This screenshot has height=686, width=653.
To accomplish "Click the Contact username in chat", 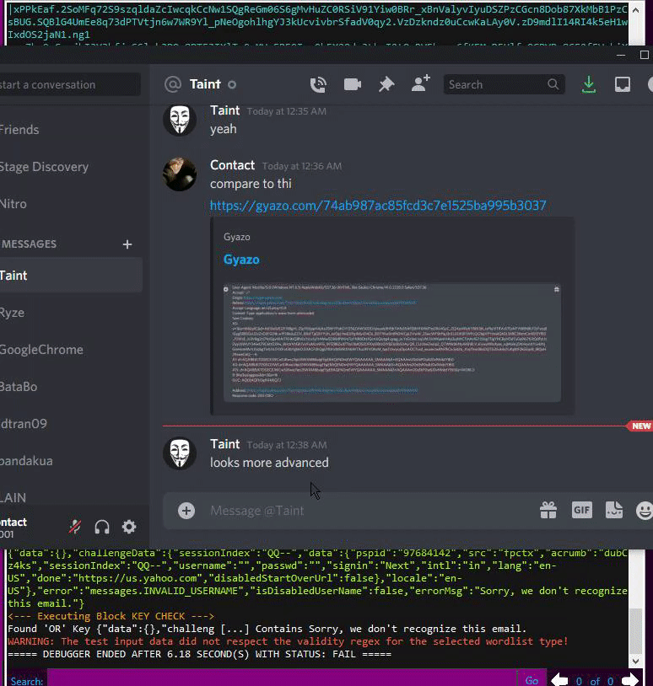I will (232, 165).
